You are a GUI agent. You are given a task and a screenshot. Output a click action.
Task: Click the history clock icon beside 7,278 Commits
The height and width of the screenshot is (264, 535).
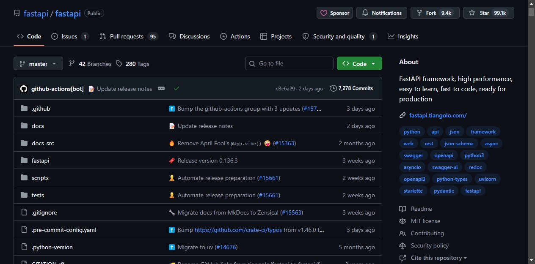[334, 88]
